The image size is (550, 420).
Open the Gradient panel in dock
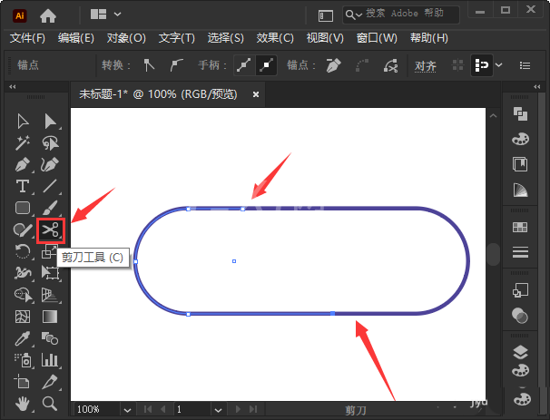tap(520, 190)
